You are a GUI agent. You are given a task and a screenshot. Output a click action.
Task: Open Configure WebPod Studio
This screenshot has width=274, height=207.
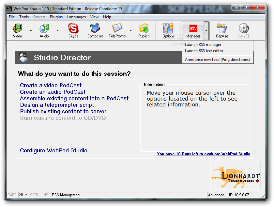click(x=53, y=150)
